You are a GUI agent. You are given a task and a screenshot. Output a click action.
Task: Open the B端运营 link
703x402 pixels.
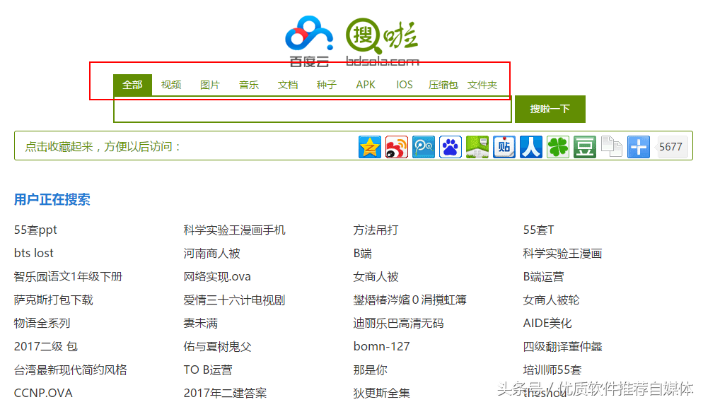(543, 277)
